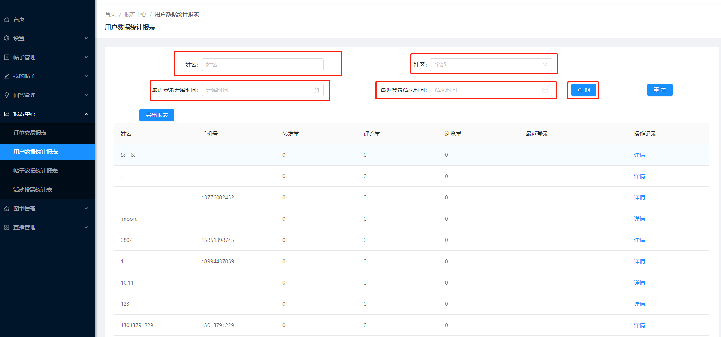
Task: Click the 导出报表 button
Action: coord(157,115)
